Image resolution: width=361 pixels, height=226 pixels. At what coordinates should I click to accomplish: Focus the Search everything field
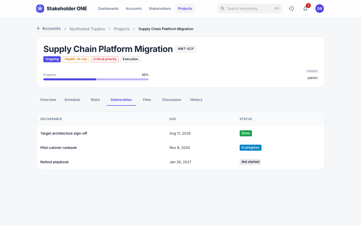(x=250, y=9)
